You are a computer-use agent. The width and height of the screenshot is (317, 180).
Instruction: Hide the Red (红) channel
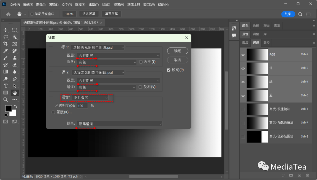click(x=243, y=69)
